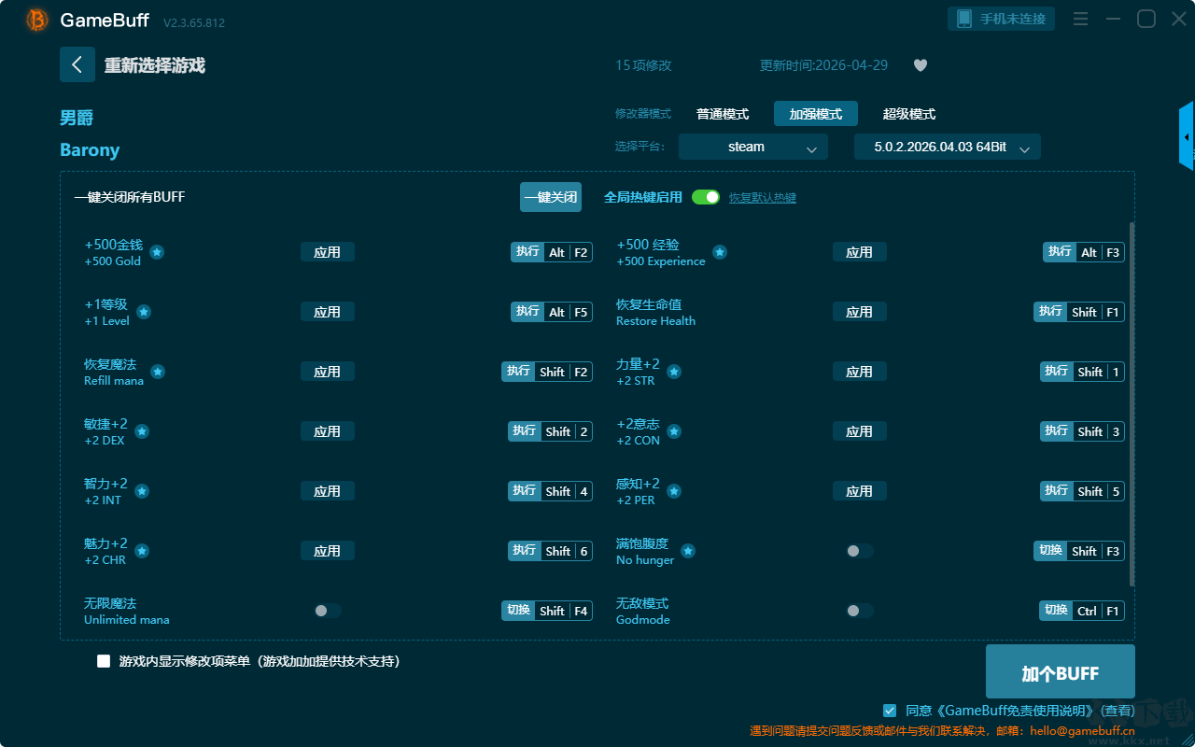Select 超级模式 trainer mode
The width and height of the screenshot is (1195, 747).
coord(909,114)
